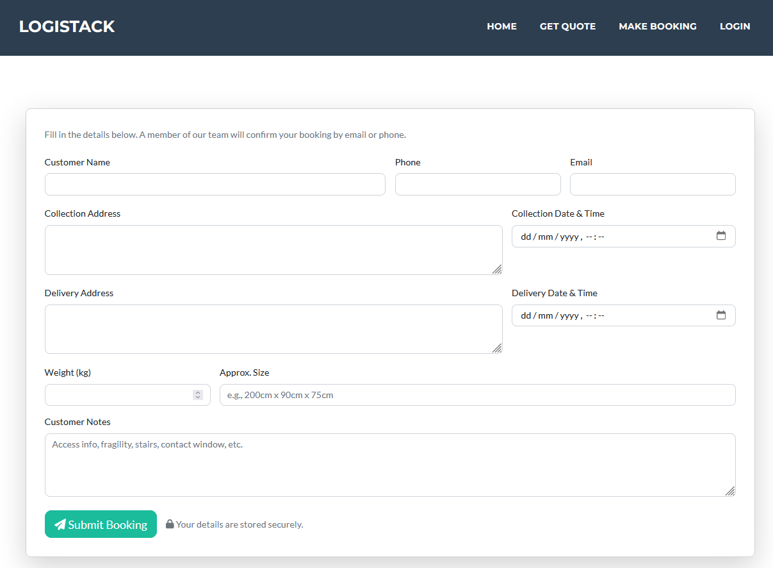The height and width of the screenshot is (568, 773).
Task: Select the Email text box
Action: (x=652, y=185)
